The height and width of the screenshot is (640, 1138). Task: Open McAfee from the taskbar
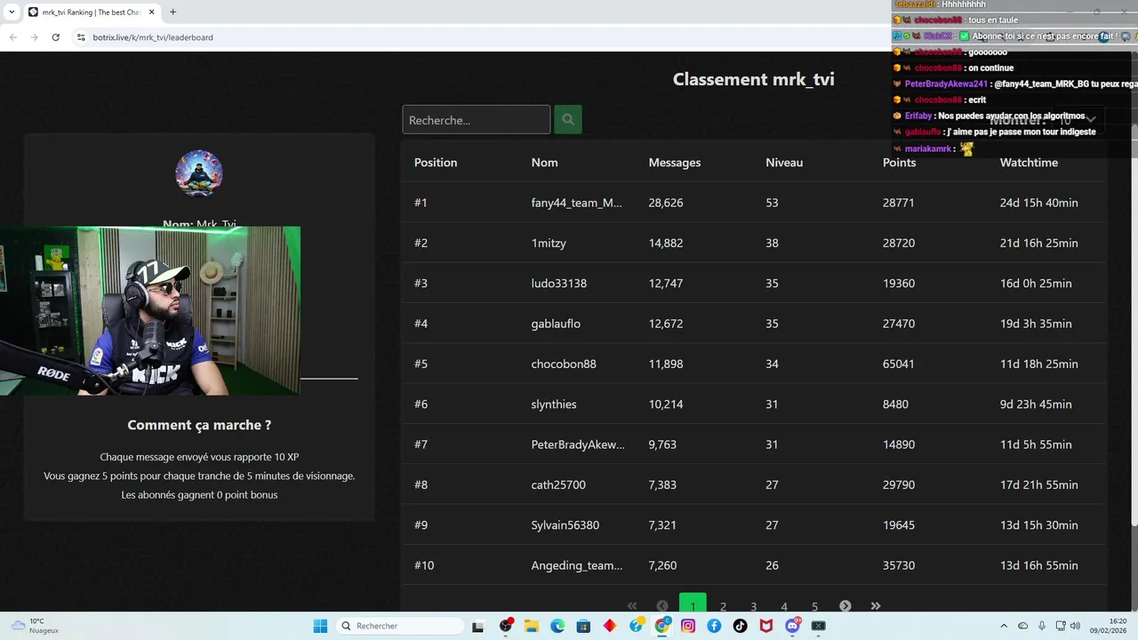(766, 626)
